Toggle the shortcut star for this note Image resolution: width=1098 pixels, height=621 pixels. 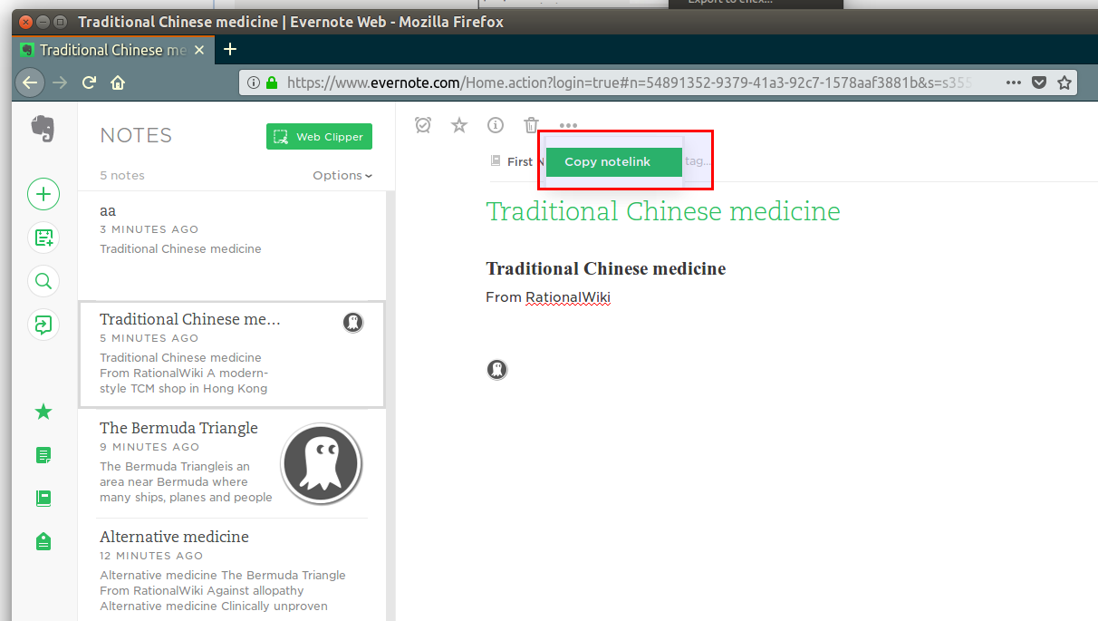[459, 125]
